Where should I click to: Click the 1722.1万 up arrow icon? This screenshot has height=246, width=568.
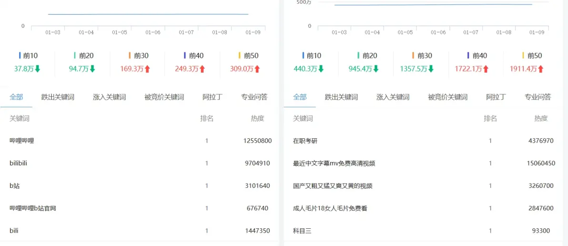point(486,69)
